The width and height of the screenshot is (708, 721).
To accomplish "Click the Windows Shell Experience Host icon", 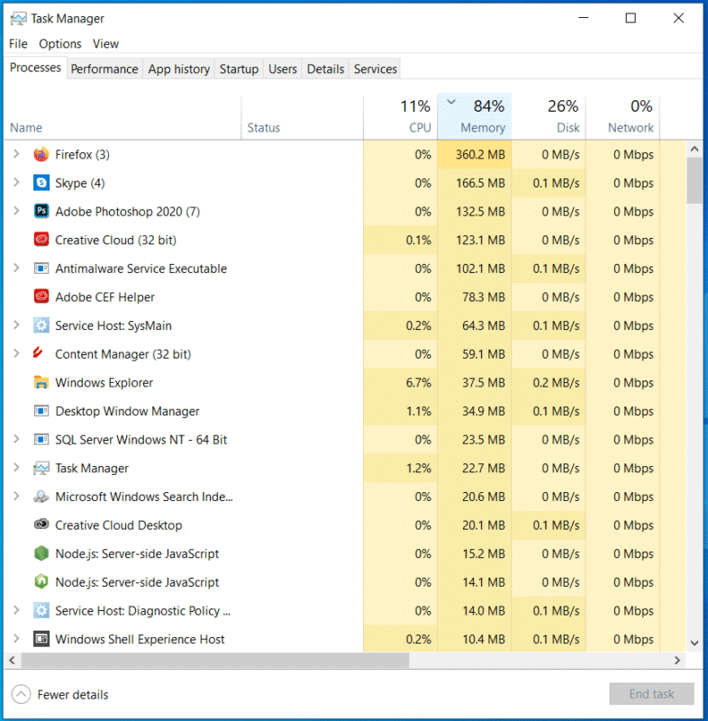I will click(x=41, y=639).
